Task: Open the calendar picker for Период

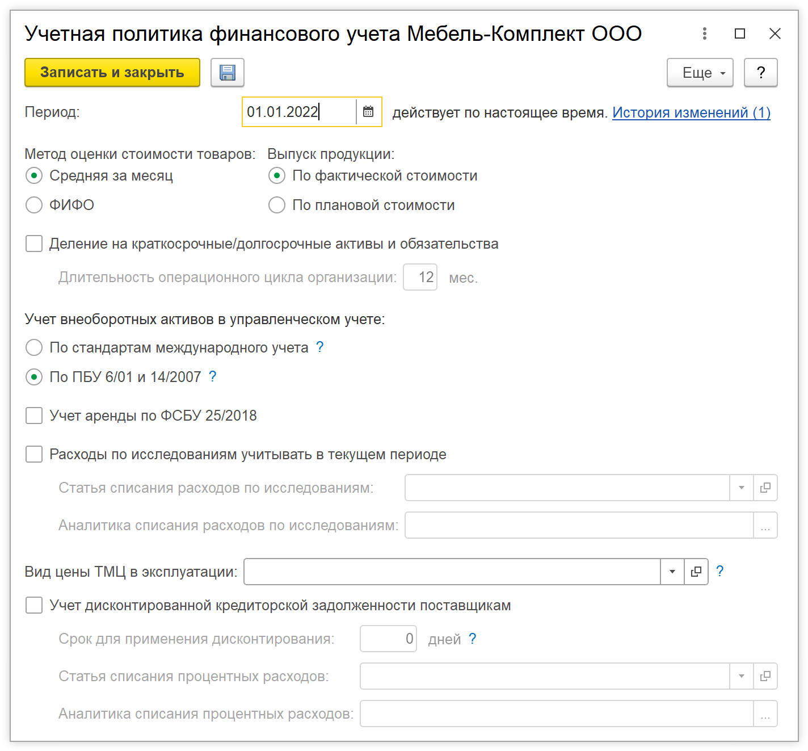Action: (x=368, y=112)
